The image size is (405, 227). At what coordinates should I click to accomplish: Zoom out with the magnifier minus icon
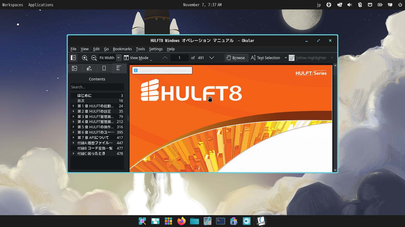(x=94, y=58)
